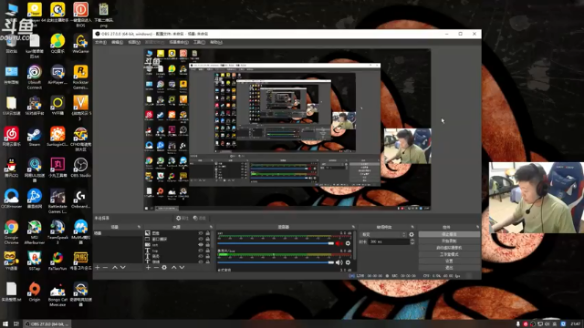Viewport: 584px width, 328px height.
Task: Toggle visibility eye of first source
Action: (201, 233)
